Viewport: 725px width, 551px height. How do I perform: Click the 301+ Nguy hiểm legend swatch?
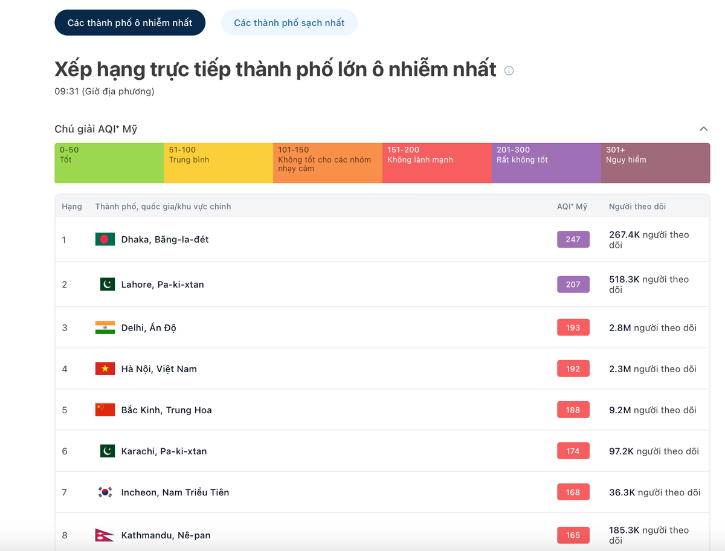(x=655, y=163)
